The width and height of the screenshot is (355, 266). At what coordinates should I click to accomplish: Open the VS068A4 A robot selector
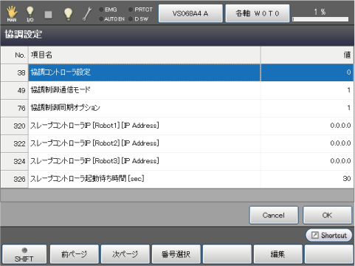tap(190, 13)
